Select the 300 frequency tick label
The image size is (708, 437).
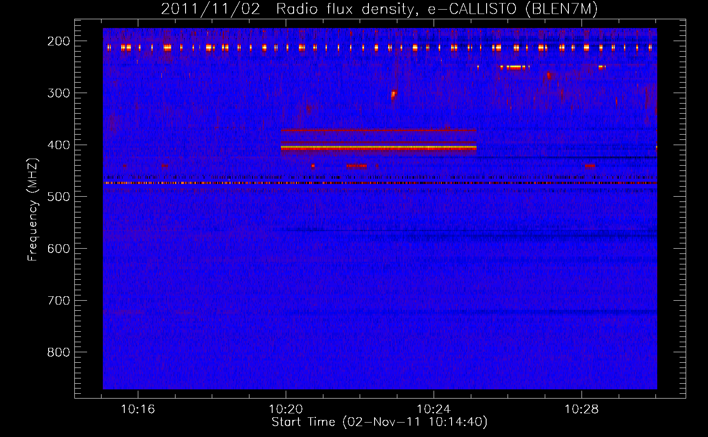click(59, 93)
